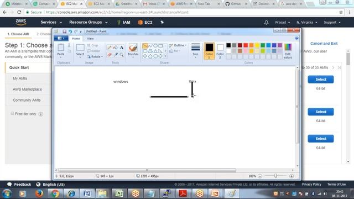Open the AWS Marketplace section
This screenshot has width=354, height=199.
(x=27, y=89)
